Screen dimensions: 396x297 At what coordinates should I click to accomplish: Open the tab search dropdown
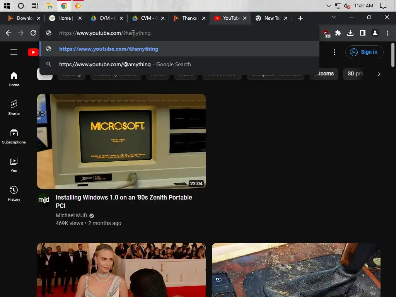point(334,17)
